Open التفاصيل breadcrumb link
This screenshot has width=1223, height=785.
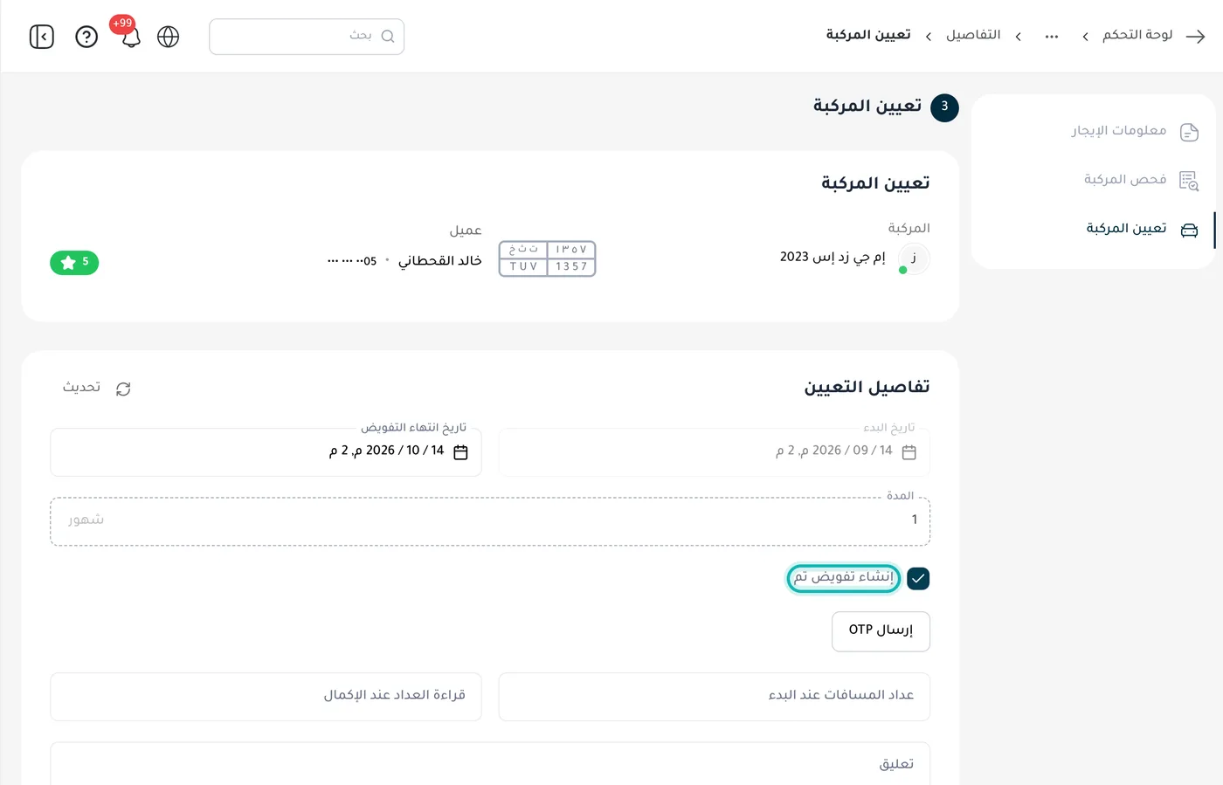(973, 35)
